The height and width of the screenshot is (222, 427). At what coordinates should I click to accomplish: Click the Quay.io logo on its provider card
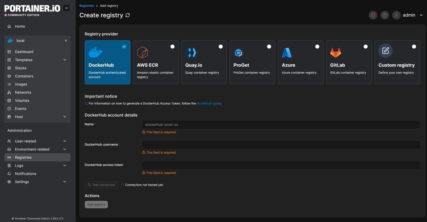tap(190, 53)
